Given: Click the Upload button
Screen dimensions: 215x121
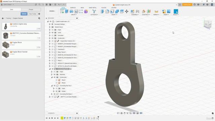Looking at the screenshot, I should point(24,14).
